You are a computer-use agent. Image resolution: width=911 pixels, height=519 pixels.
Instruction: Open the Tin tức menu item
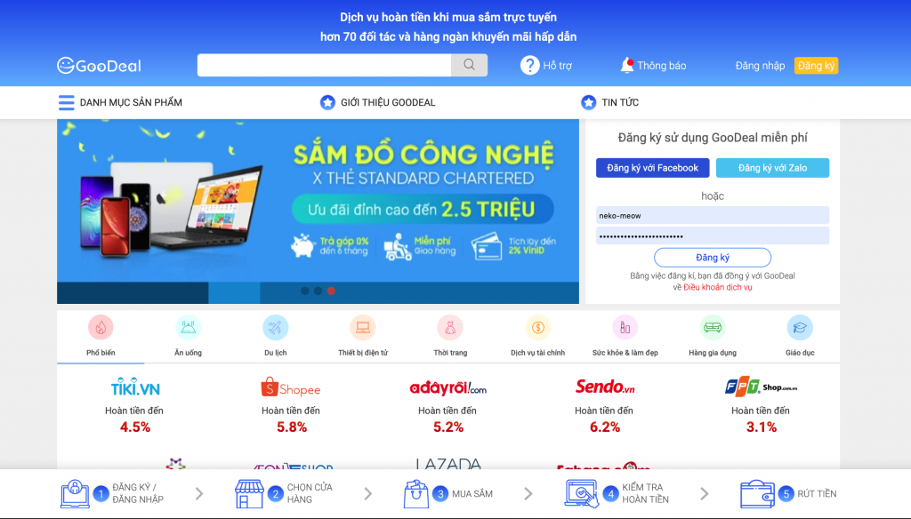pos(610,103)
